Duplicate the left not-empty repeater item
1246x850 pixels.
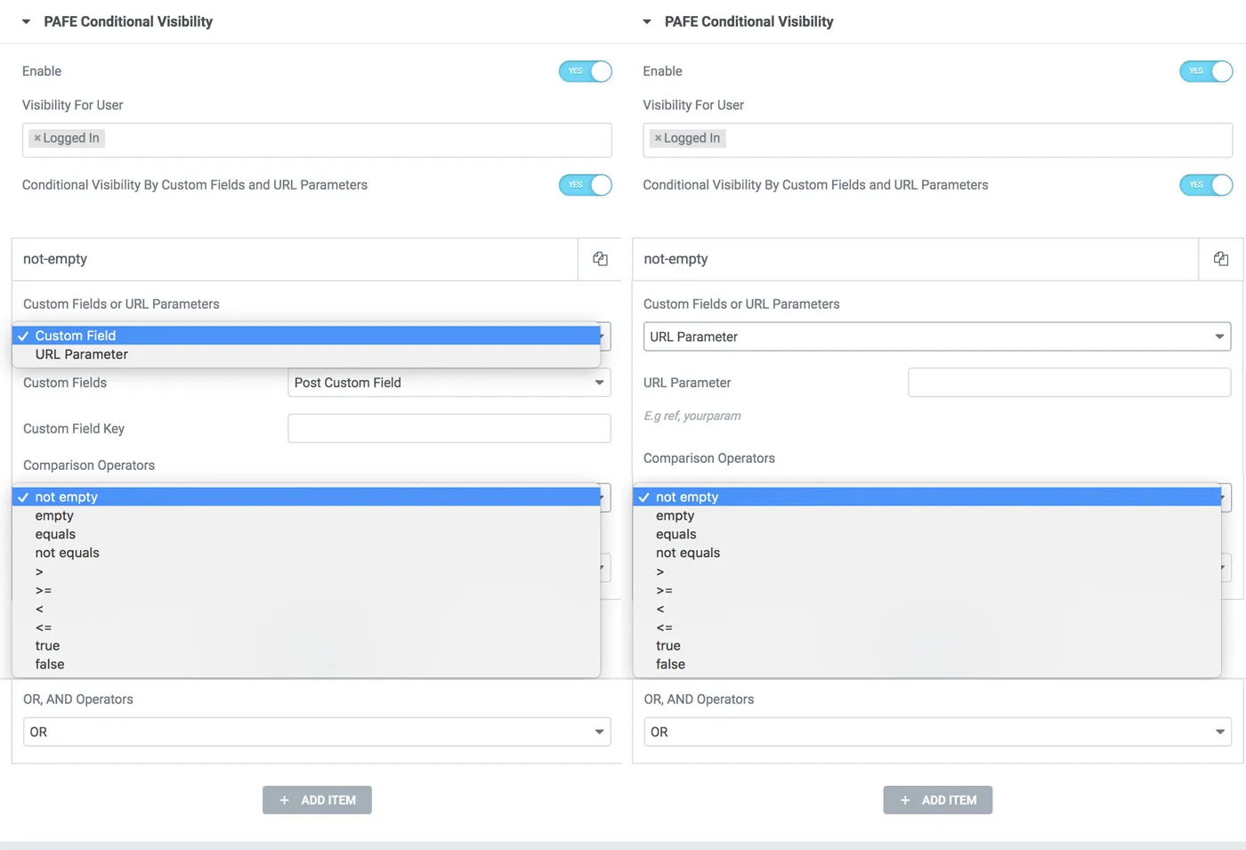click(600, 259)
